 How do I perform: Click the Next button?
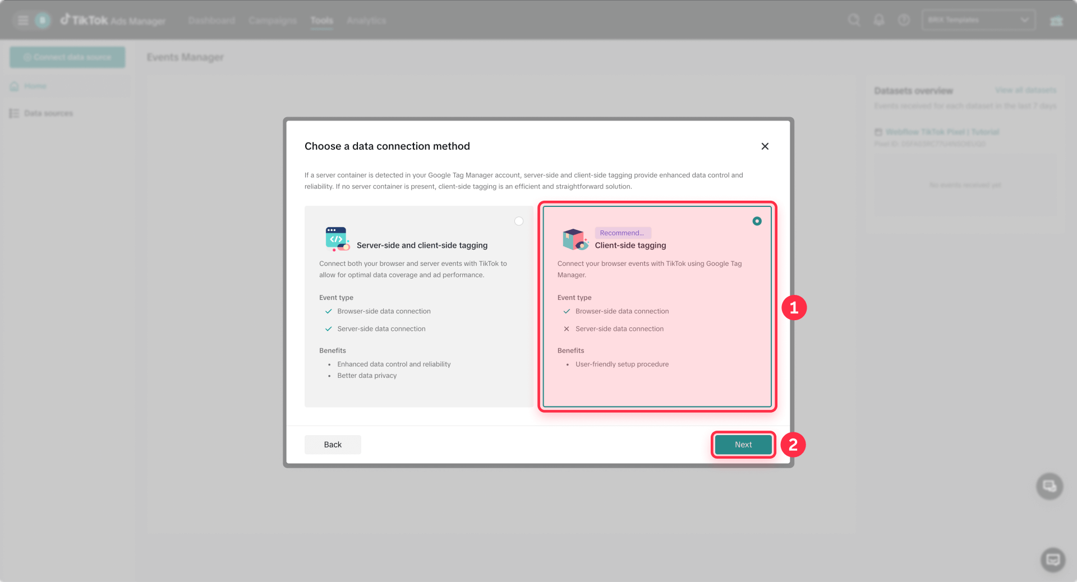point(743,444)
